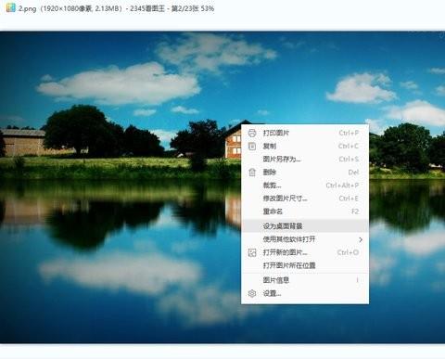Choose 打开新的图片... menu entry
Viewport: 445px width, 359px height.
tap(305, 252)
